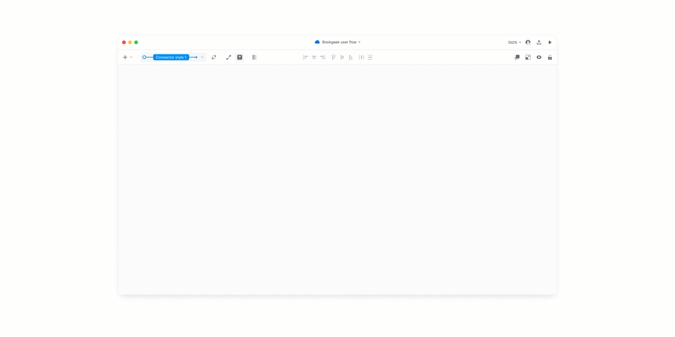Start the presentation play button
Viewport: 675px width, 337px height.
550,42
